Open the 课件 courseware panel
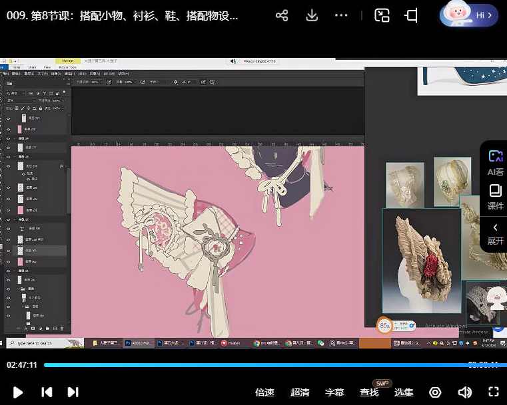Screen dimensions: 507x405 click(x=495, y=198)
